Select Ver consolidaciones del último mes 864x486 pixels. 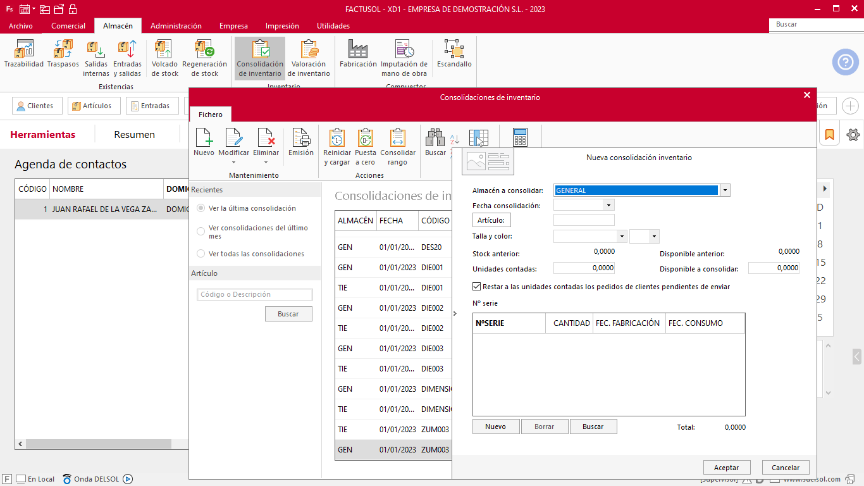tap(201, 232)
